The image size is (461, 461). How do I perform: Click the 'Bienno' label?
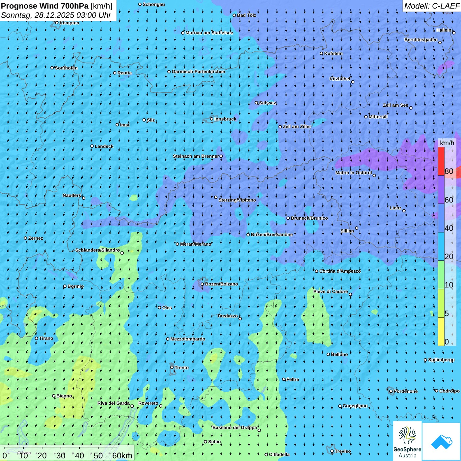tap(64, 396)
